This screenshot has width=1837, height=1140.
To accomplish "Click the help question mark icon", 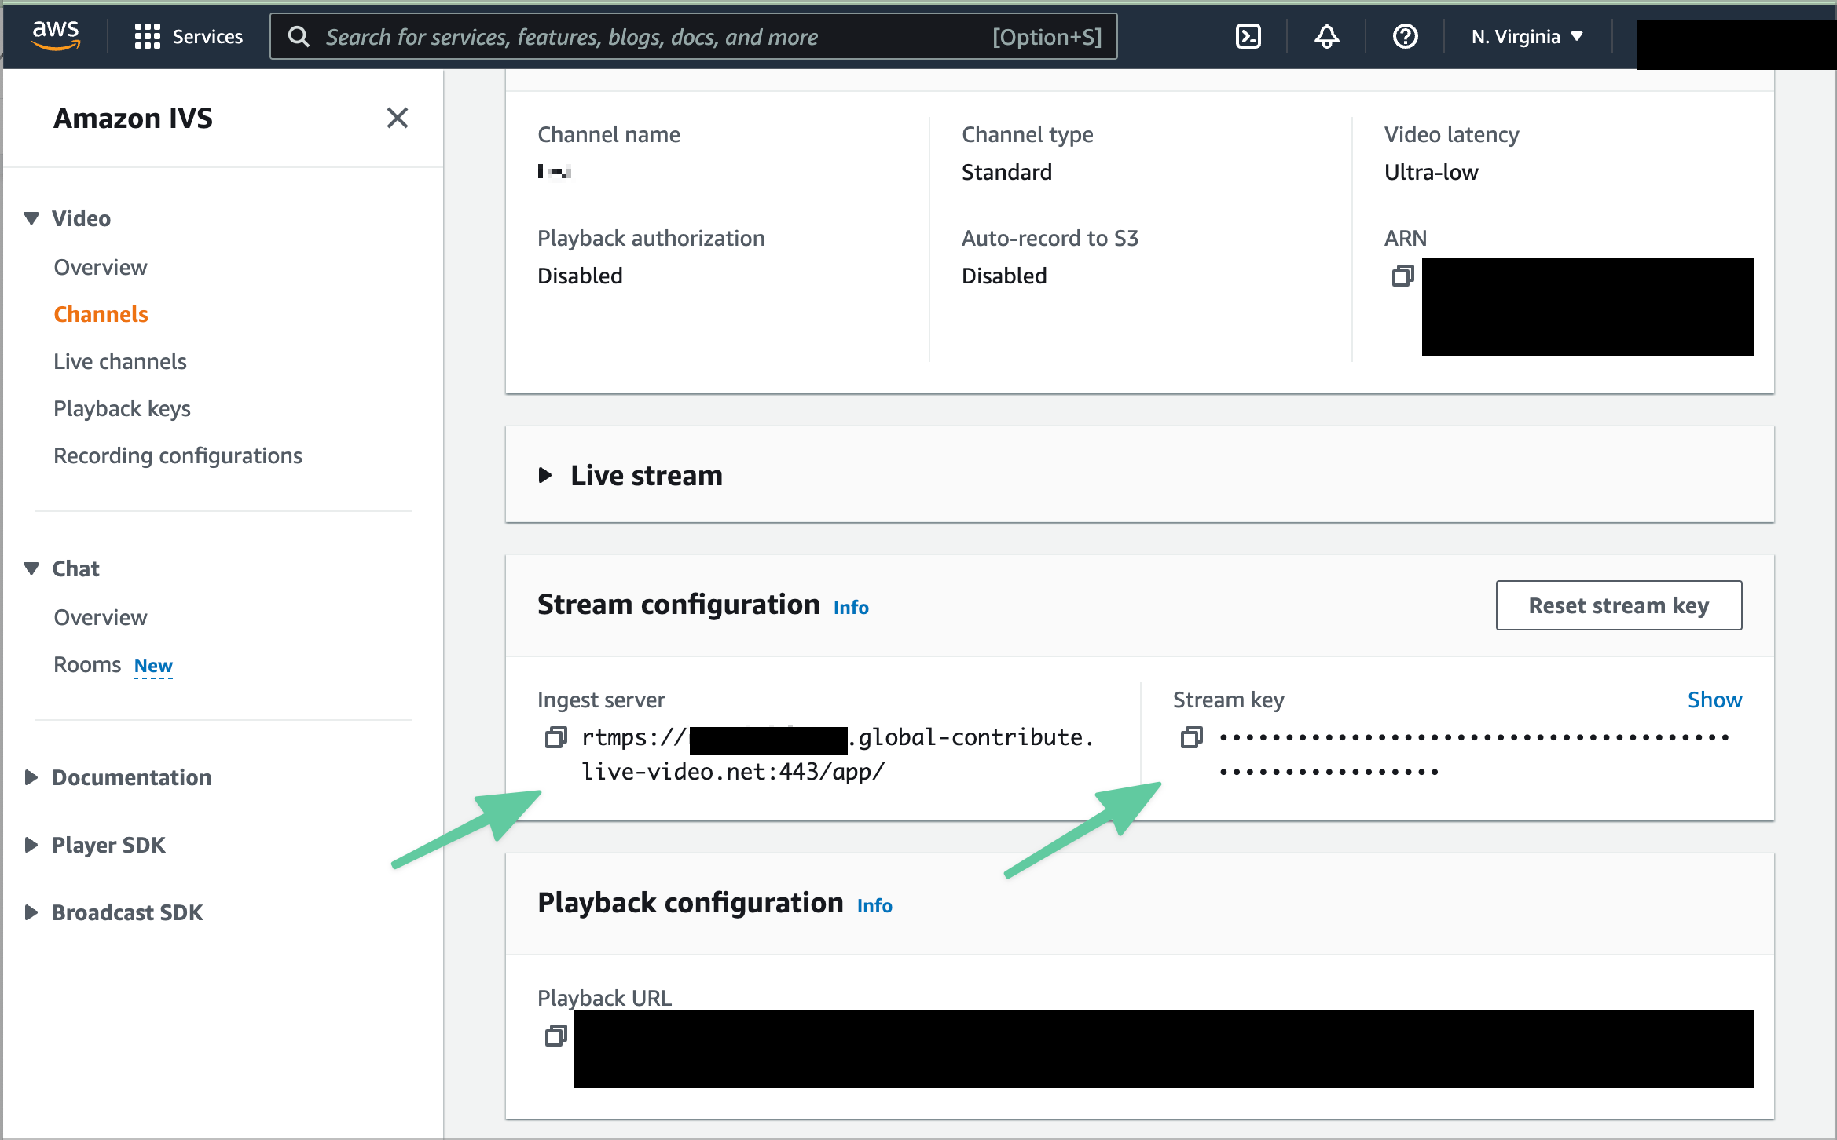I will coord(1405,36).
